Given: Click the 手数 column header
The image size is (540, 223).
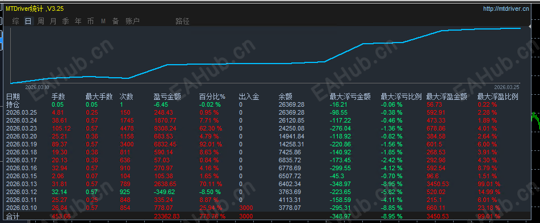Looking at the screenshot, I should 58,96.
